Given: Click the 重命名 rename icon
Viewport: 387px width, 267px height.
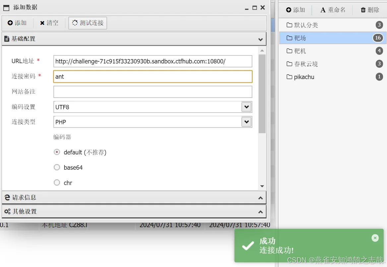Looking at the screenshot, I should click(323, 10).
